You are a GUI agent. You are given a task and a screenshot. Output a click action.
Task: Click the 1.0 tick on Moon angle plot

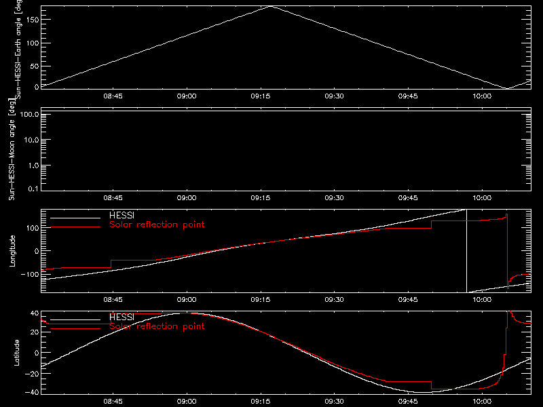click(x=33, y=166)
